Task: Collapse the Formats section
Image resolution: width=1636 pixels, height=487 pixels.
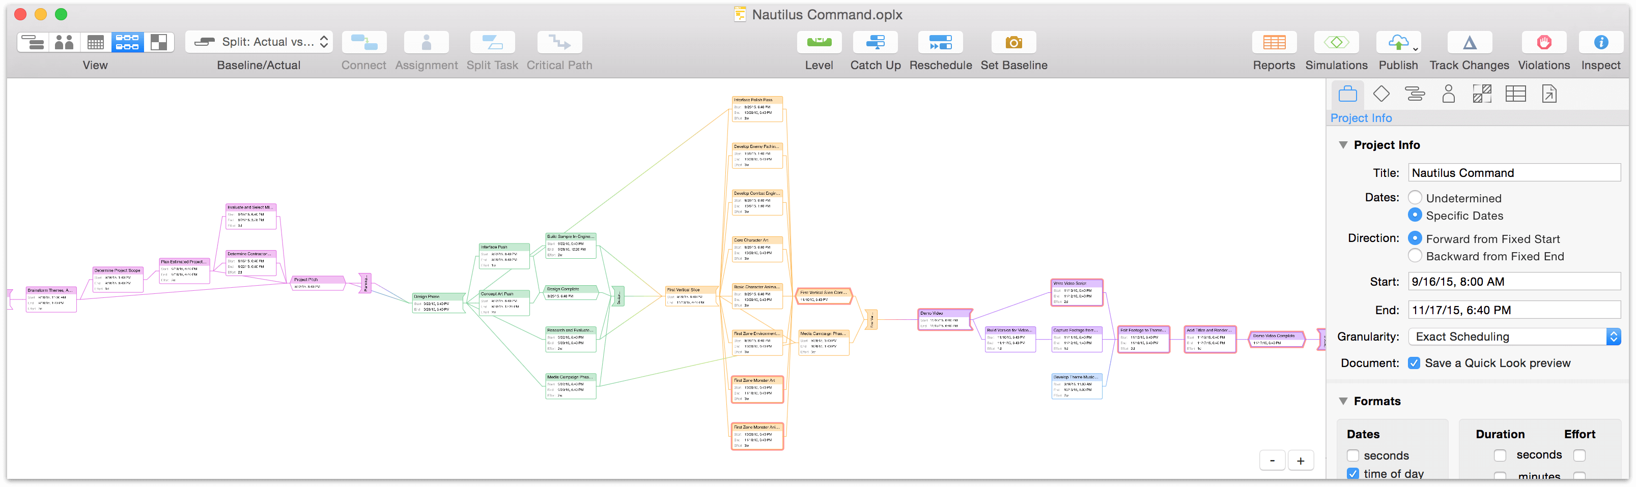Action: pyautogui.click(x=1343, y=402)
